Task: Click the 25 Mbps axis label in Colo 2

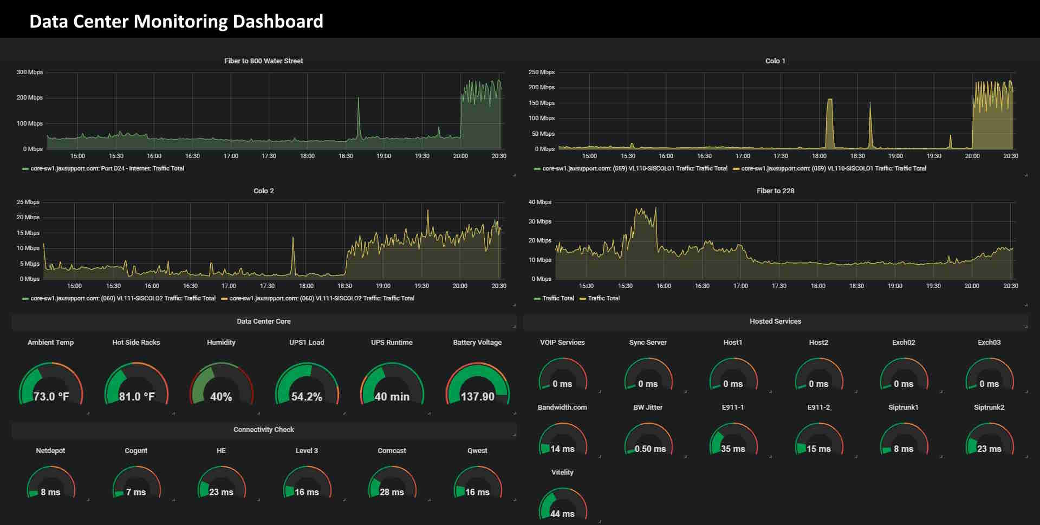Action: coord(28,202)
